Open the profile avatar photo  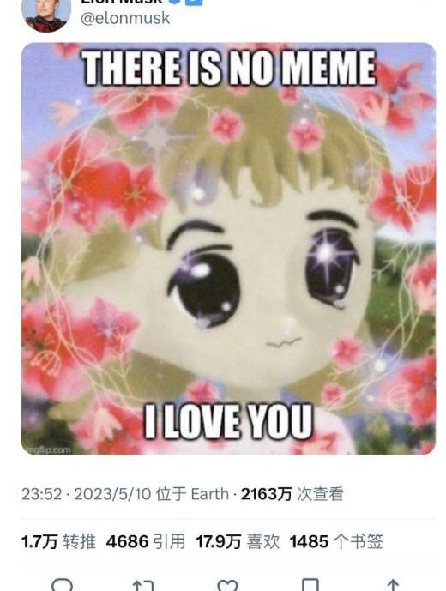click(x=46, y=15)
